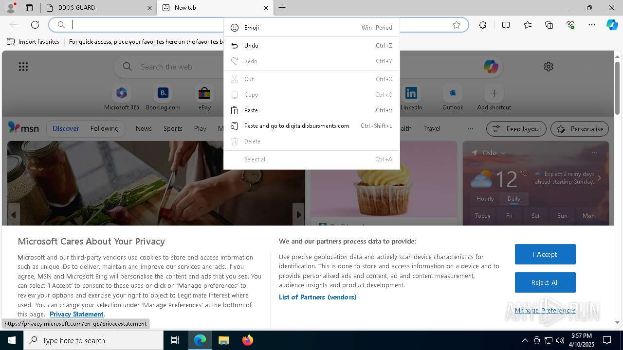Screen dimensions: 623x350
Task: Open Settings and more ellipsis menu
Action: (592, 25)
